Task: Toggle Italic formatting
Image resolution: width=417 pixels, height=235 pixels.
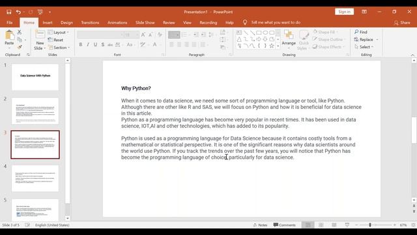Action: coord(88,44)
